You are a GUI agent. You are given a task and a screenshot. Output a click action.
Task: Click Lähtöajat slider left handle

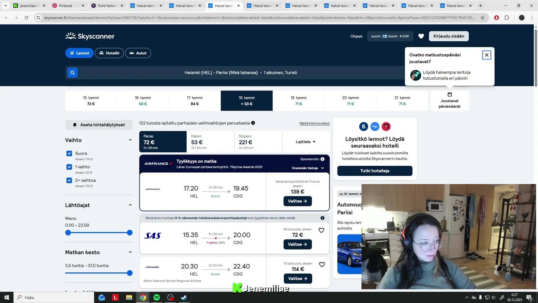(x=68, y=233)
